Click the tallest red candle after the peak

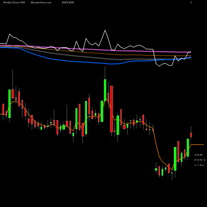(111, 109)
